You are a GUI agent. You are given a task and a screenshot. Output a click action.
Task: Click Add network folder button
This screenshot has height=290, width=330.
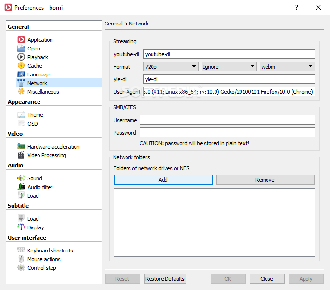(164, 179)
